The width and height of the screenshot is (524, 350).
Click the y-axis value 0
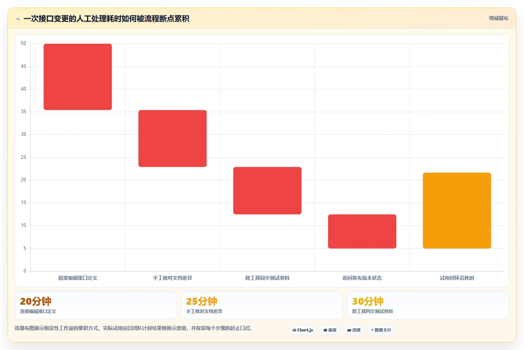(x=25, y=271)
